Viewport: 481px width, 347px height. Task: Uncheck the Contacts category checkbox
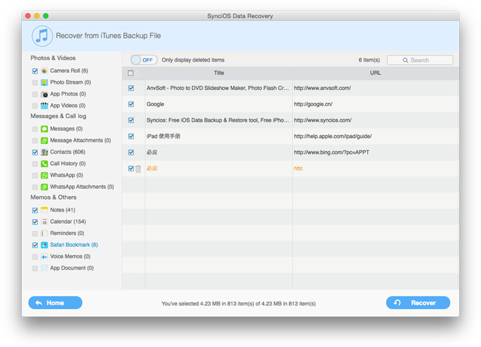35,152
